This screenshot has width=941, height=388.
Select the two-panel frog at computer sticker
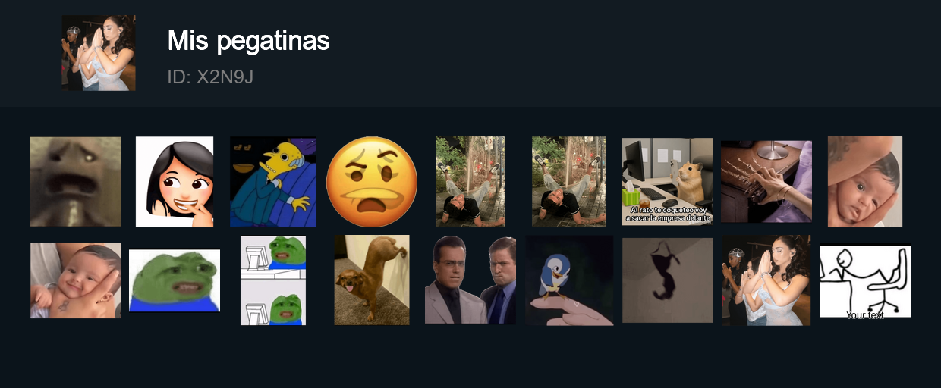tap(273, 280)
